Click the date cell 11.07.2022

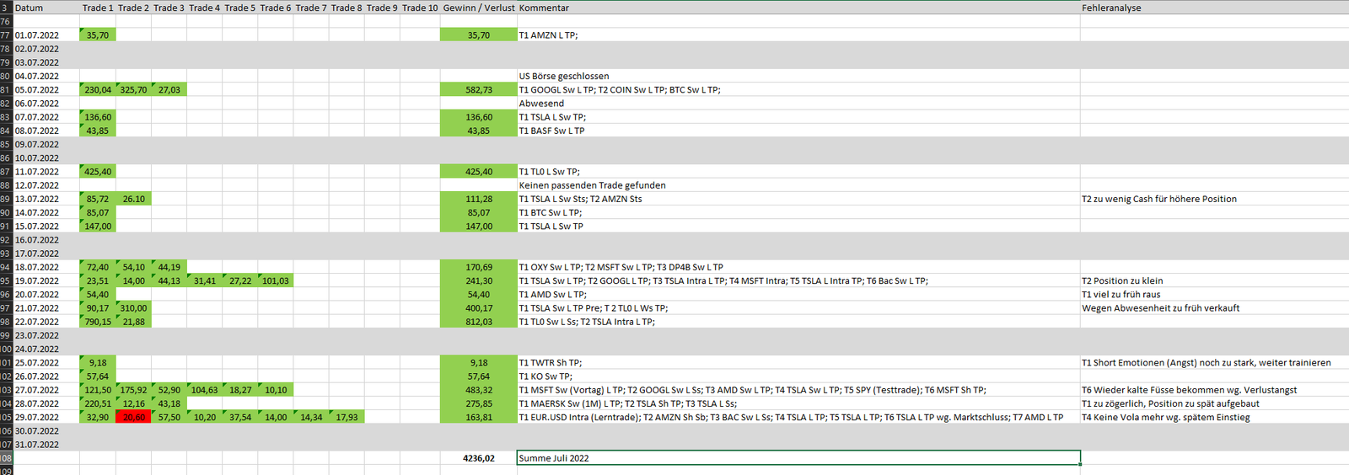(46, 172)
